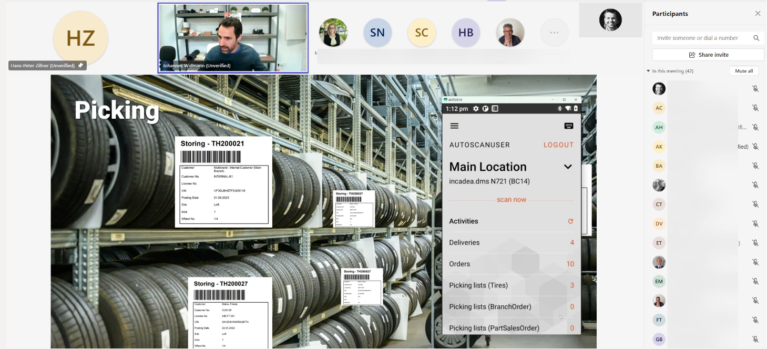This screenshot has height=349, width=767.
Task: Click the FT avatar in participants list
Action: [659, 320]
